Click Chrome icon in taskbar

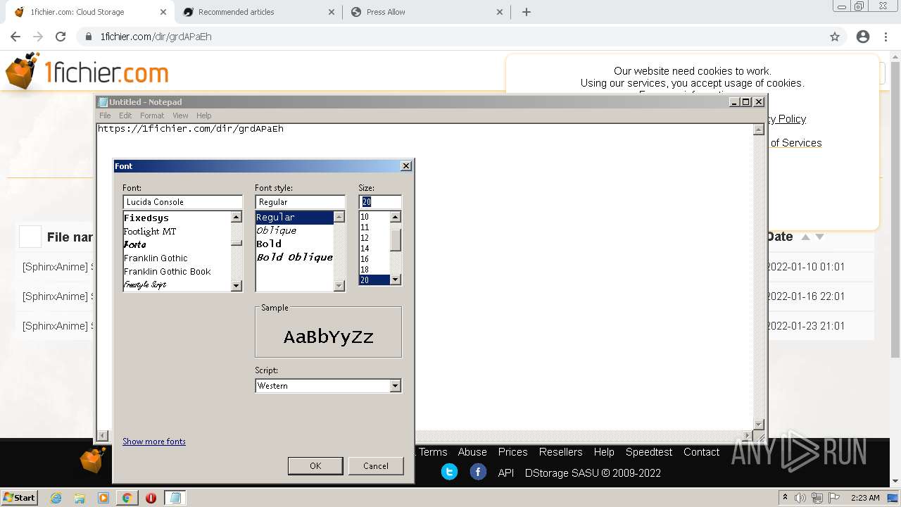point(127,498)
